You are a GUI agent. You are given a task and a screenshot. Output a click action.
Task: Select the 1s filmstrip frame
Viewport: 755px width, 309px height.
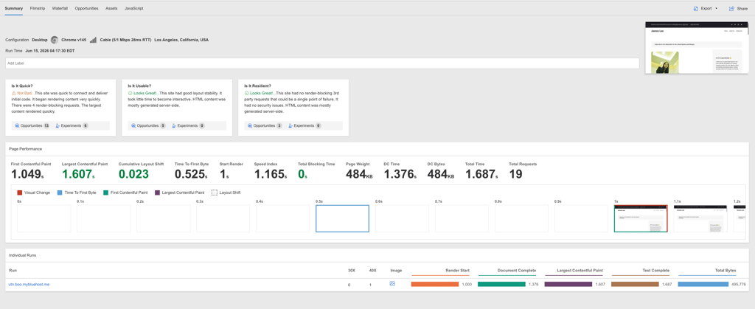coord(641,218)
